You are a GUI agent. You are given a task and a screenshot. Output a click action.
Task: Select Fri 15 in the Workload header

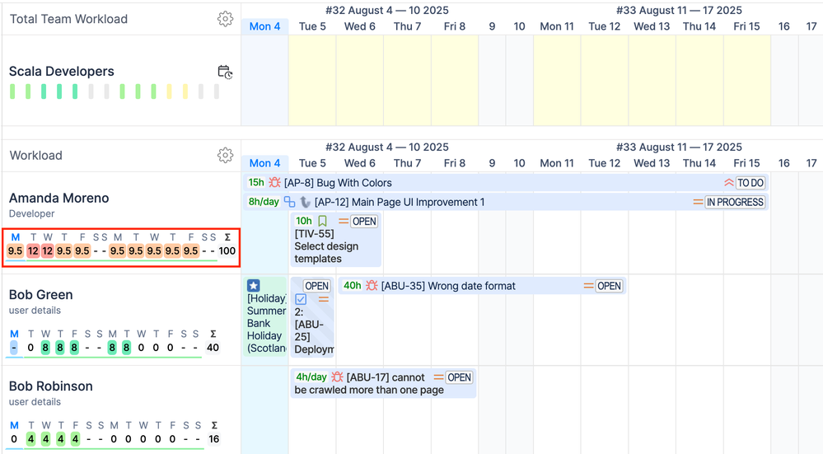tap(746, 163)
